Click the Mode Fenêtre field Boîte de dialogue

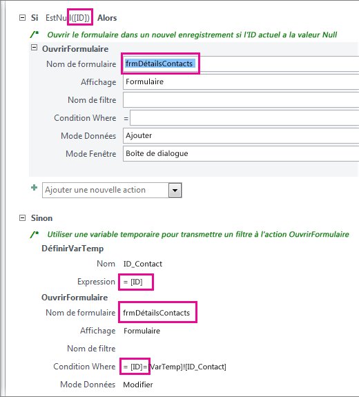[x=241, y=154]
